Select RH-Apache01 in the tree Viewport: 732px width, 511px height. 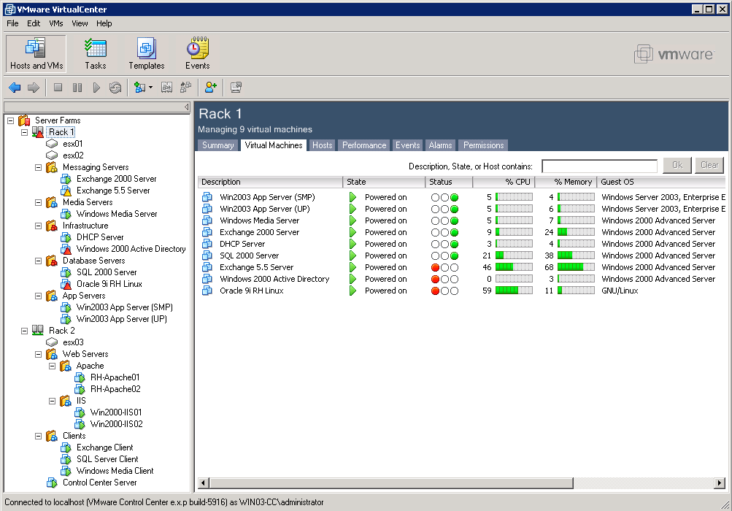(x=115, y=377)
